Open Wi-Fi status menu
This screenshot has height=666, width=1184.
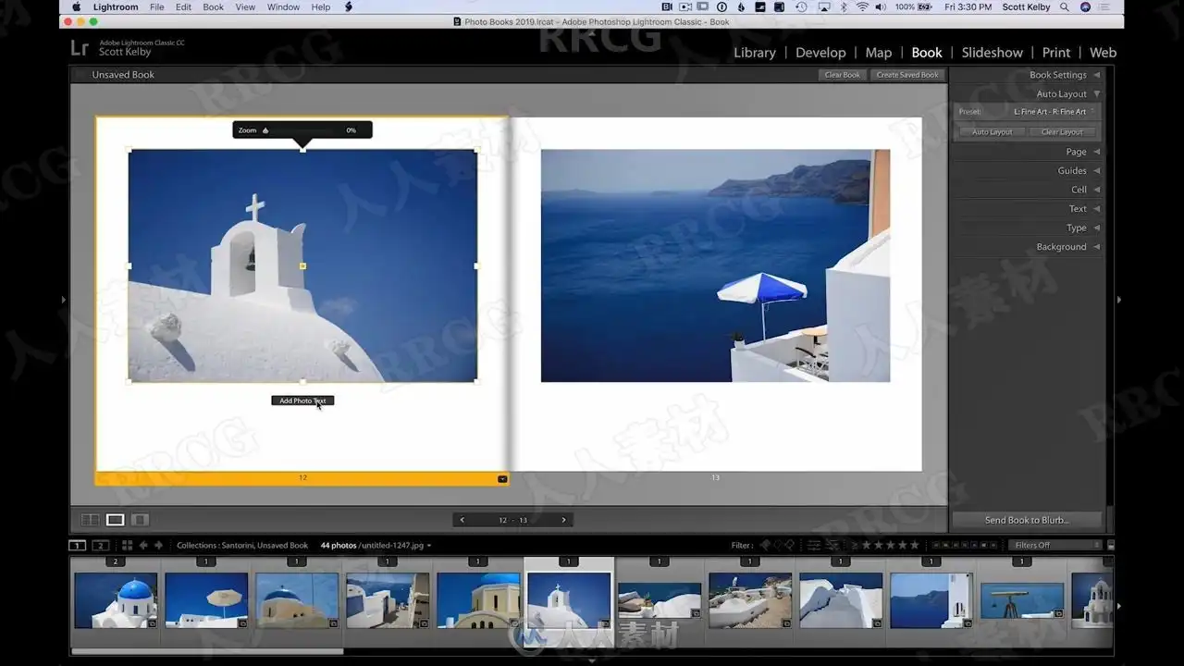point(862,7)
